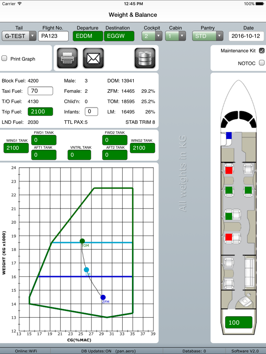Image resolution: width=266 pixels, height=354 pixels.
Task: Edit the Taxi Fuel 70 field
Action: pyautogui.click(x=40, y=91)
